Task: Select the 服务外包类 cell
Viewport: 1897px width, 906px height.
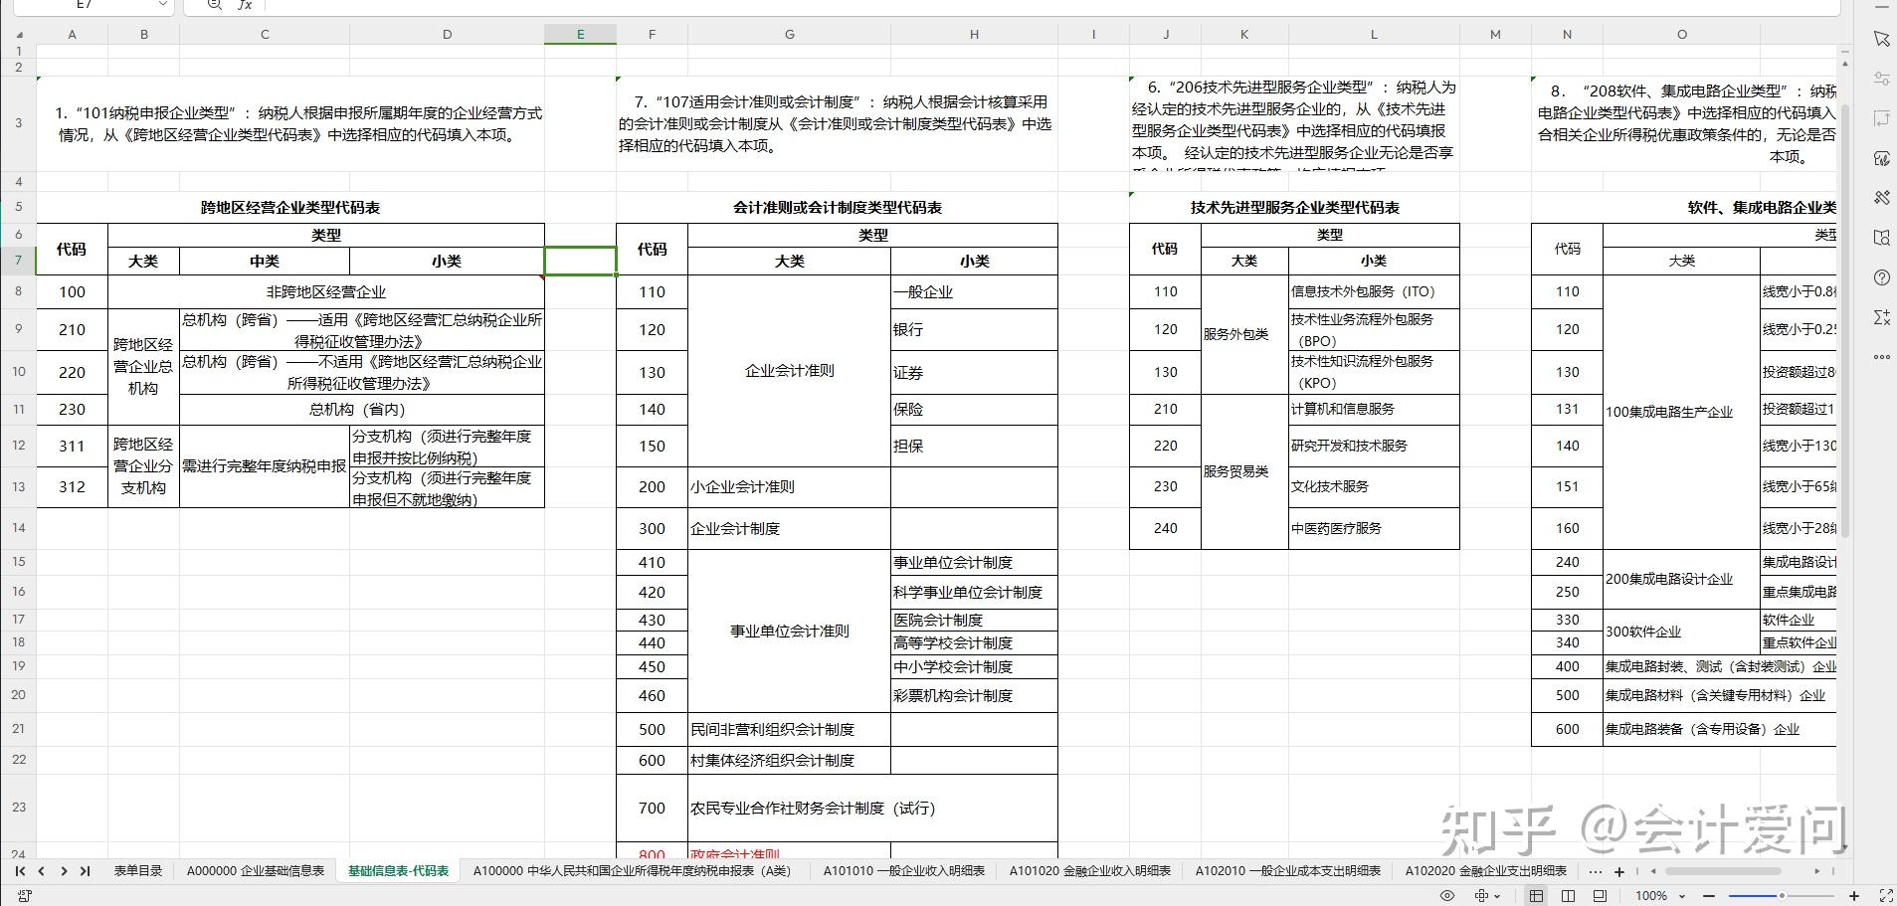Action: [x=1244, y=334]
